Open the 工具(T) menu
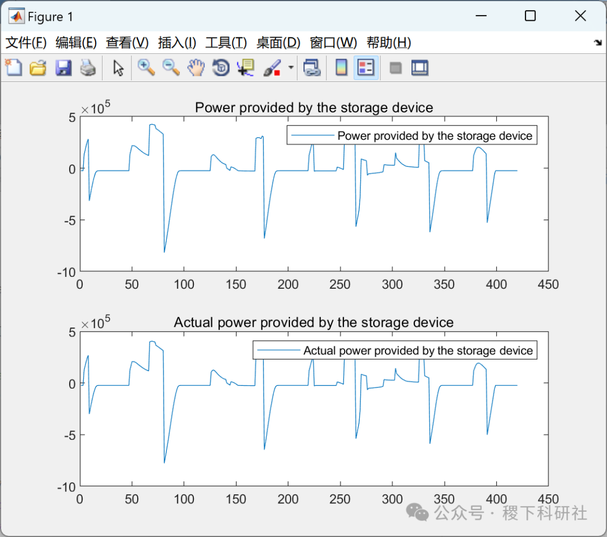This screenshot has height=537, width=607. click(x=226, y=43)
